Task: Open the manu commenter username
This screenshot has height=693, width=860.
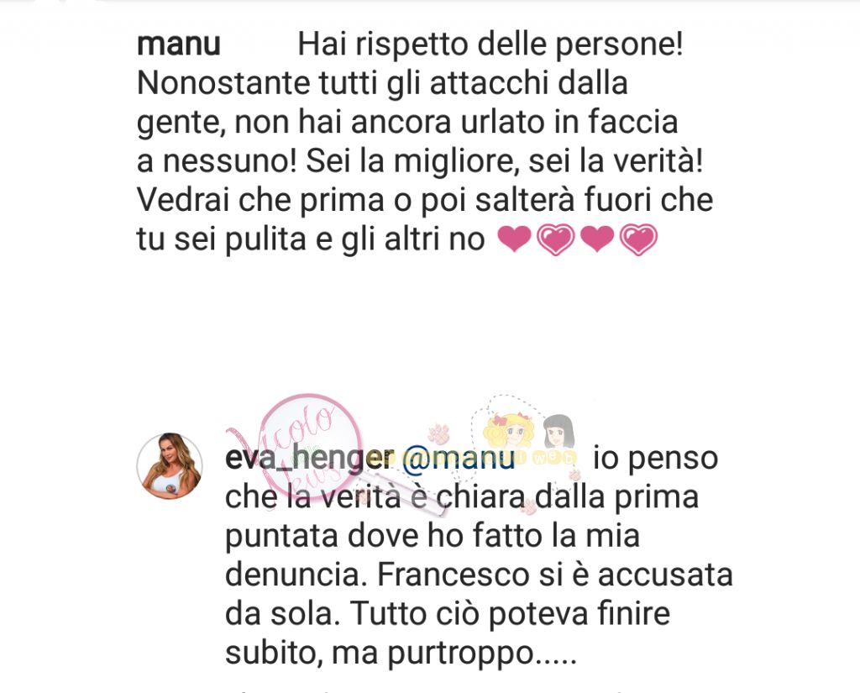Action: pyautogui.click(x=178, y=45)
